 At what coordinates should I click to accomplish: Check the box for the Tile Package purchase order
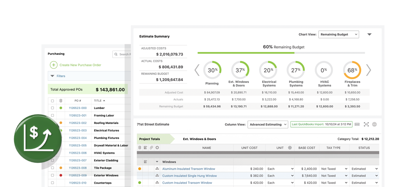point(52,168)
